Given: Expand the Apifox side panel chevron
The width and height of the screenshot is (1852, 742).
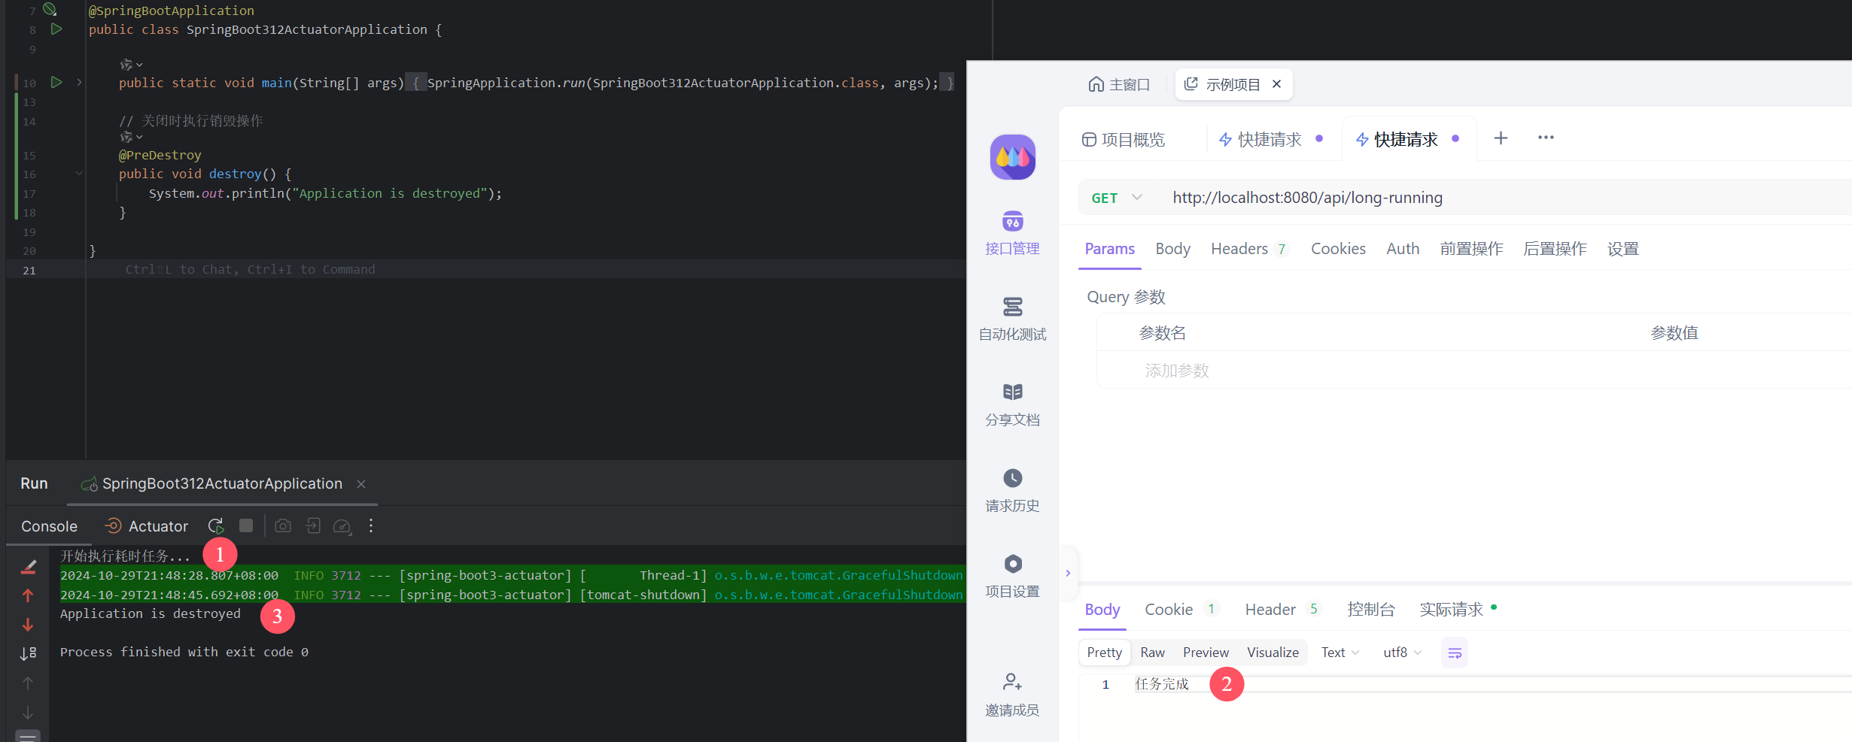Looking at the screenshot, I should [x=1068, y=574].
